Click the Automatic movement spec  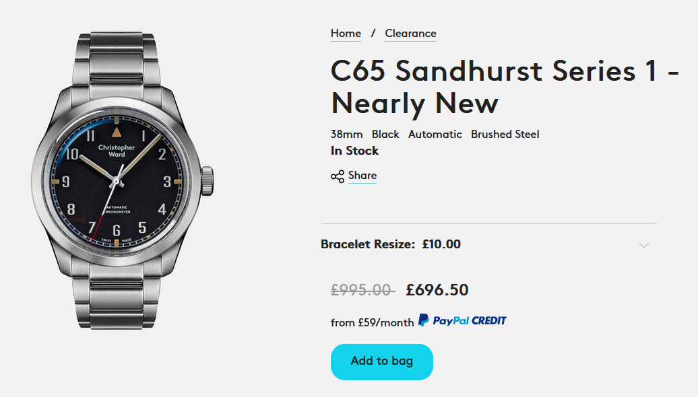(x=435, y=134)
